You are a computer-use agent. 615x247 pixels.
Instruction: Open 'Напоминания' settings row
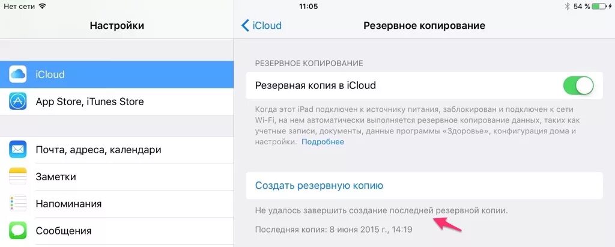117,204
